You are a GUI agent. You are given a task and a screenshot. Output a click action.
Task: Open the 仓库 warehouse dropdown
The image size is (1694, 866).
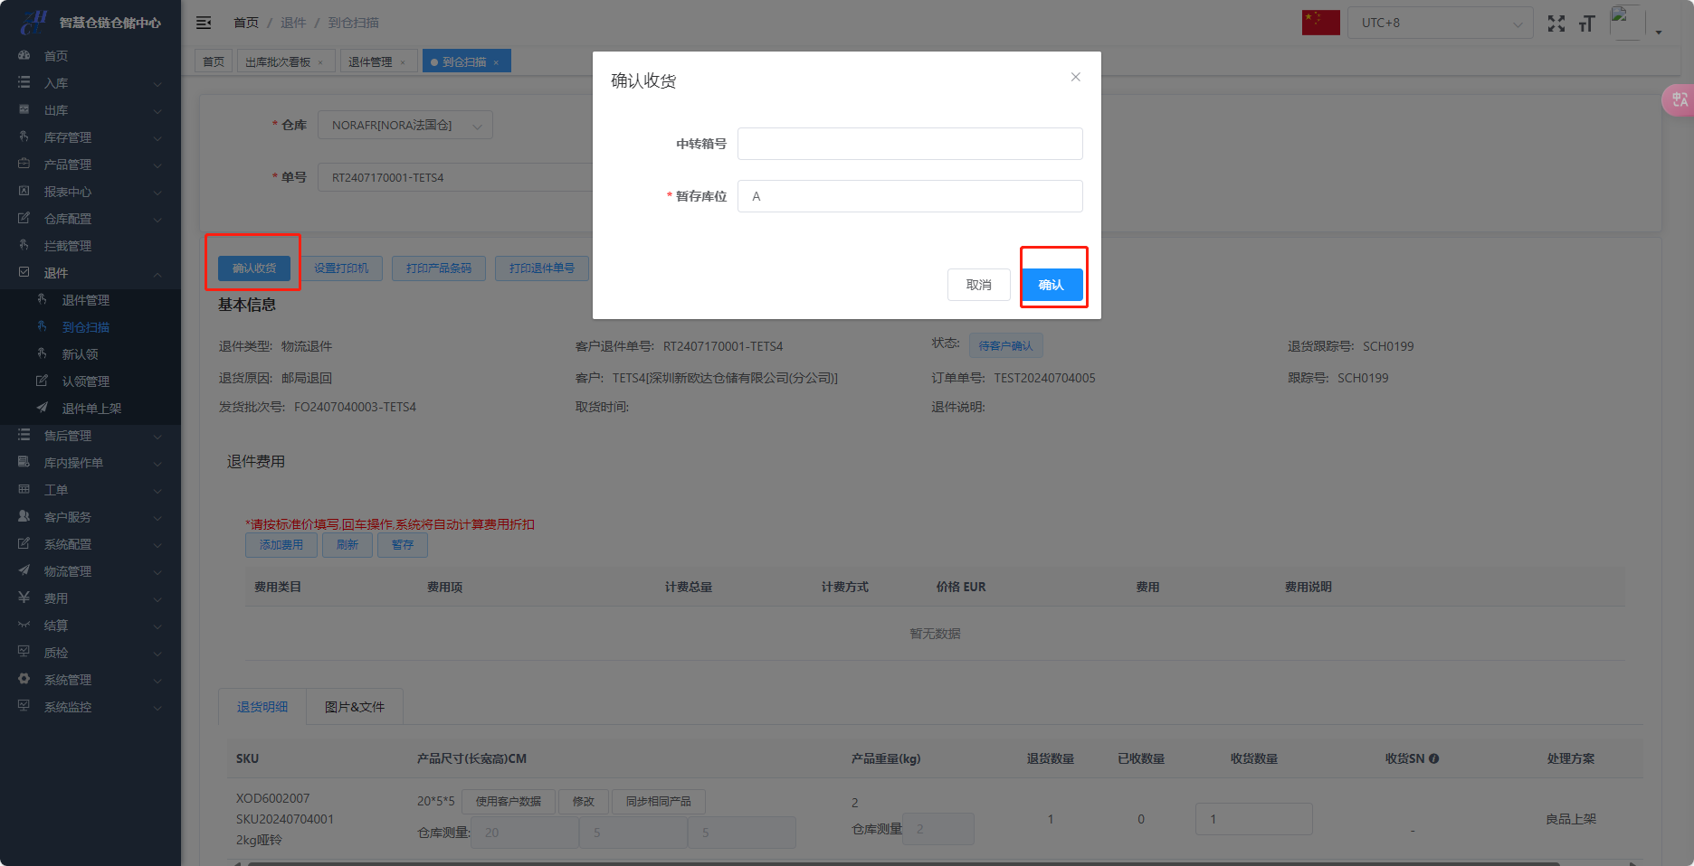coord(404,126)
